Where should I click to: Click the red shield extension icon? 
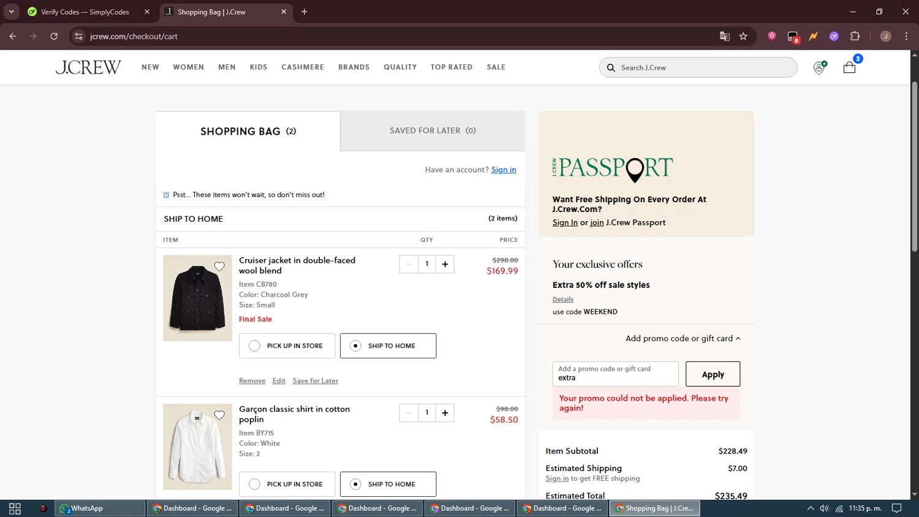(x=772, y=36)
